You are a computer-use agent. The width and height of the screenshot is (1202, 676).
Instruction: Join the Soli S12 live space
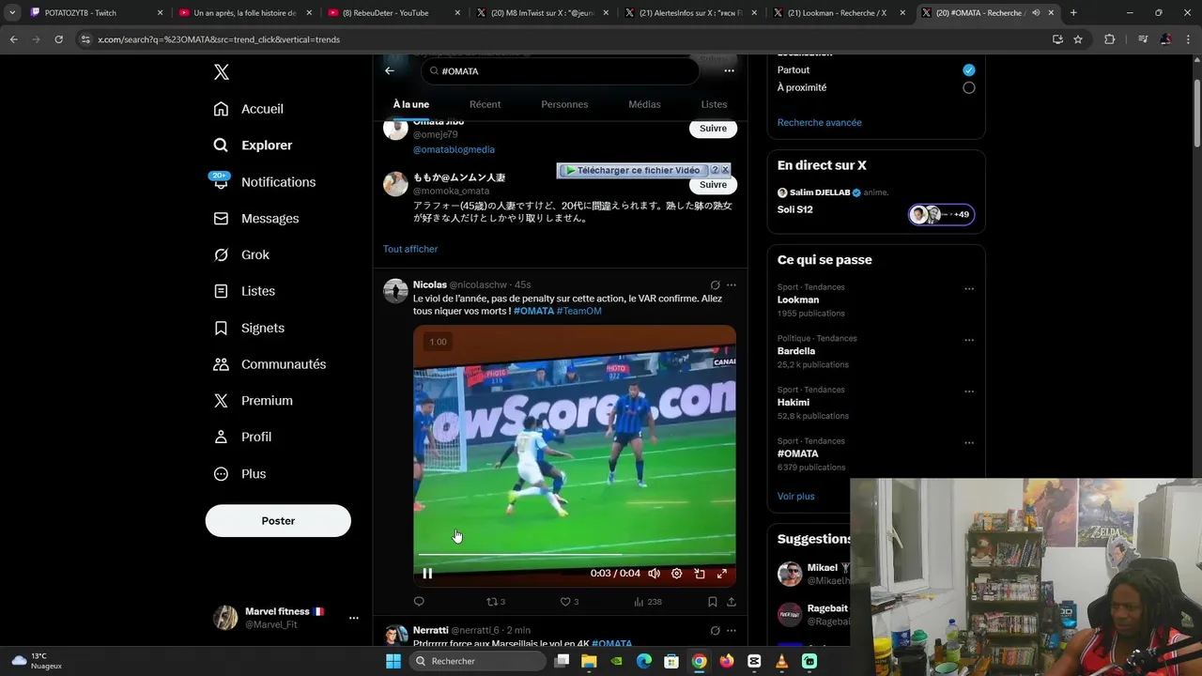942,215
